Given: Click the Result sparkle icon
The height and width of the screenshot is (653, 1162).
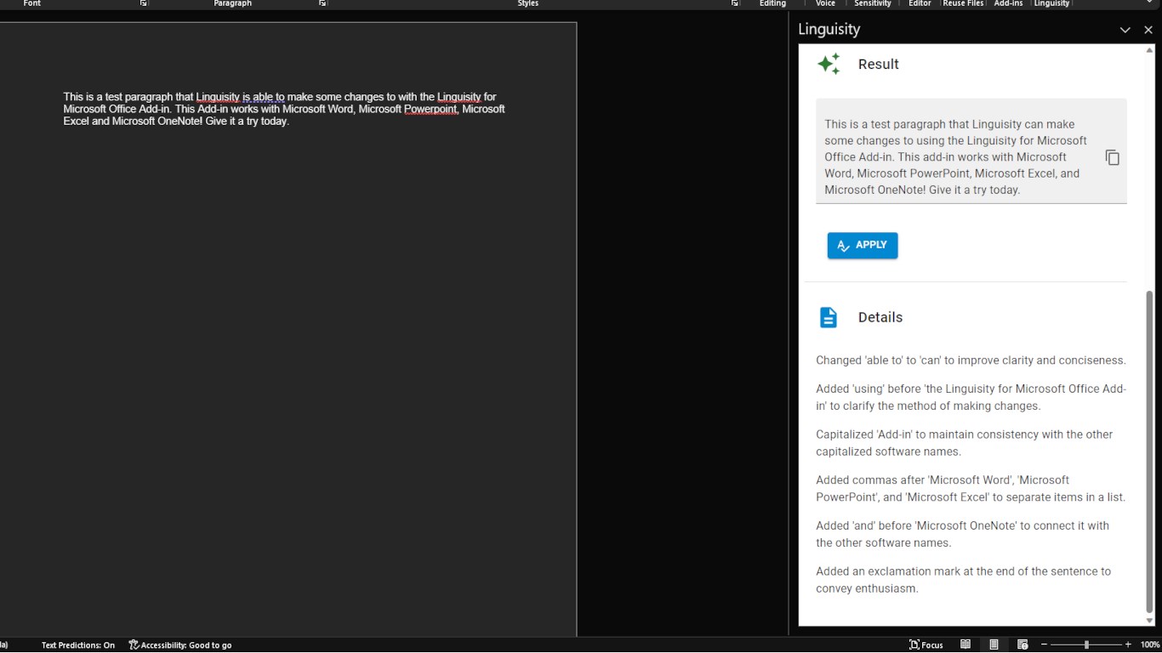Looking at the screenshot, I should 829,64.
